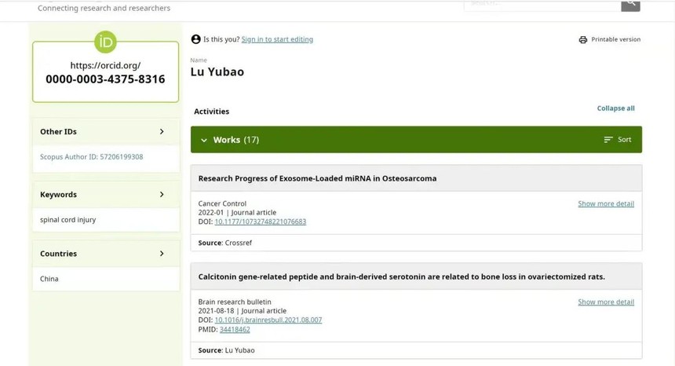Click Collapse all activities
The image size is (675, 366).
(615, 108)
